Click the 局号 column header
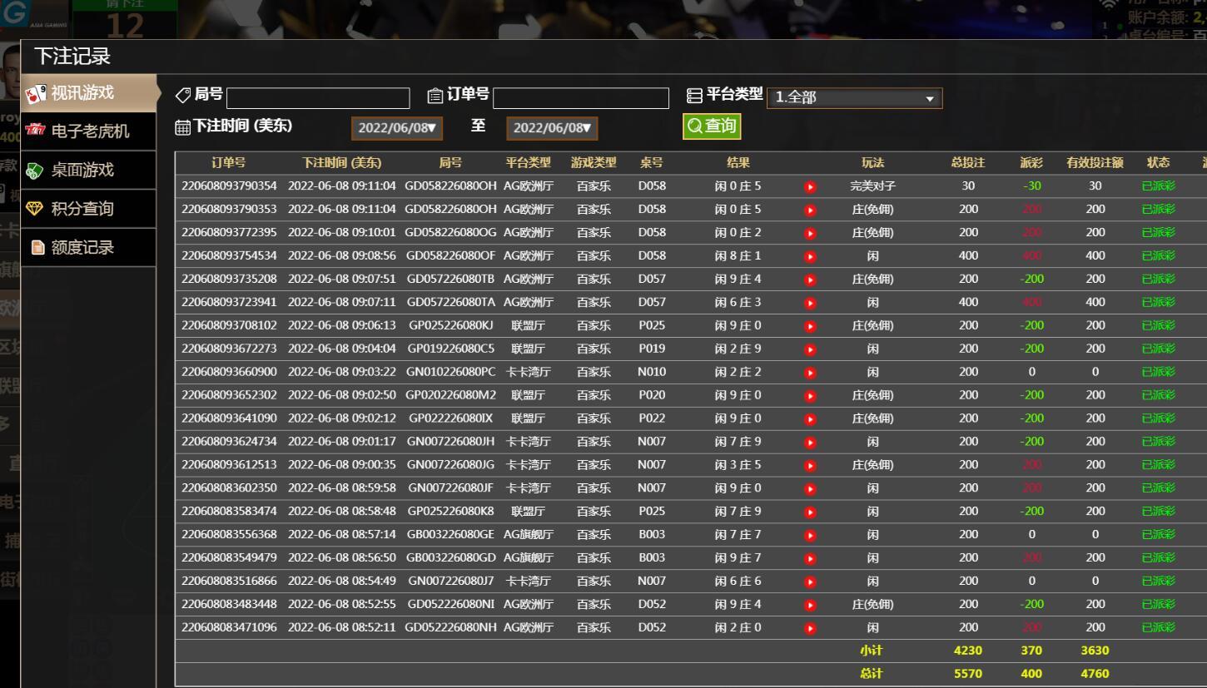The width and height of the screenshot is (1207, 688). point(450,163)
